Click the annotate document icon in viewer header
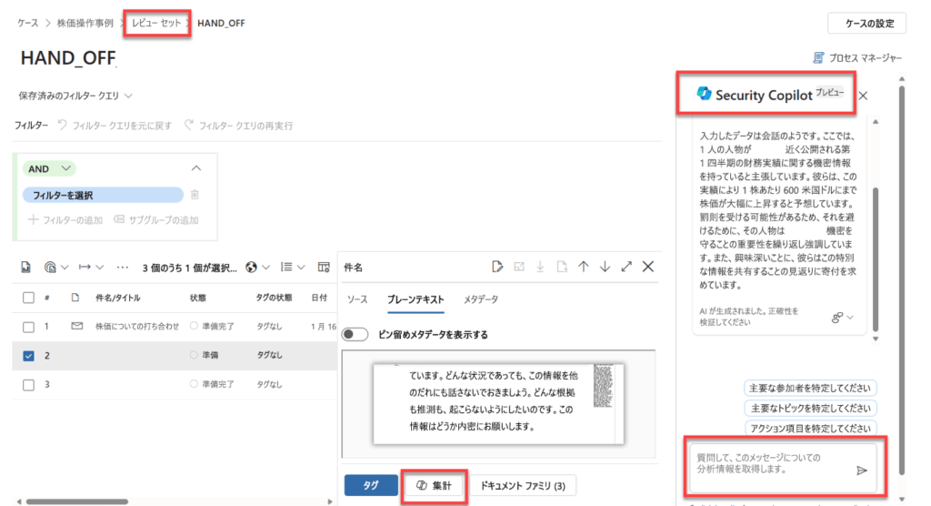Screen dimensions: 931x506 pos(497,266)
